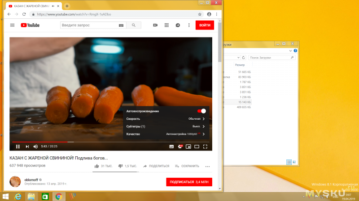Bookmark this page with star icon
This screenshot has width=359, height=201.
pos(200,14)
